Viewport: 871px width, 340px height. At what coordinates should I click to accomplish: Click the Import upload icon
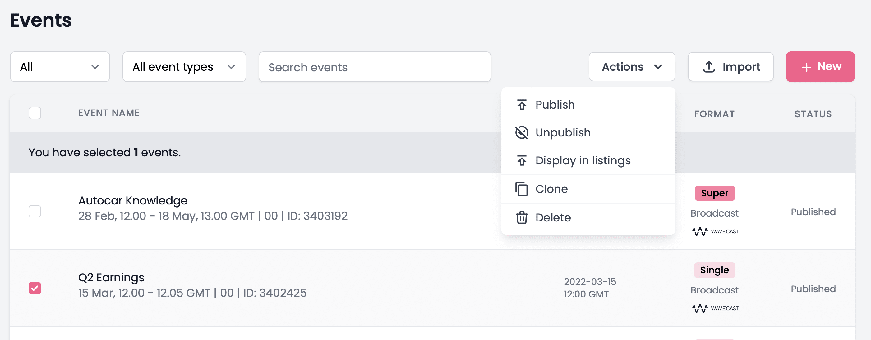(x=709, y=67)
